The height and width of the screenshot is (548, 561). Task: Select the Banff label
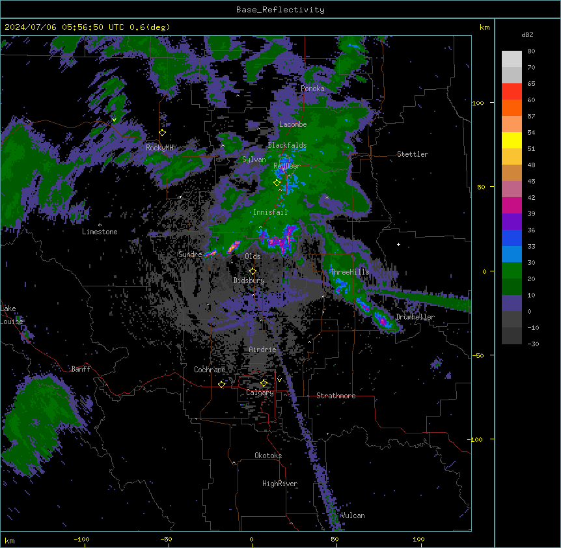tap(81, 369)
